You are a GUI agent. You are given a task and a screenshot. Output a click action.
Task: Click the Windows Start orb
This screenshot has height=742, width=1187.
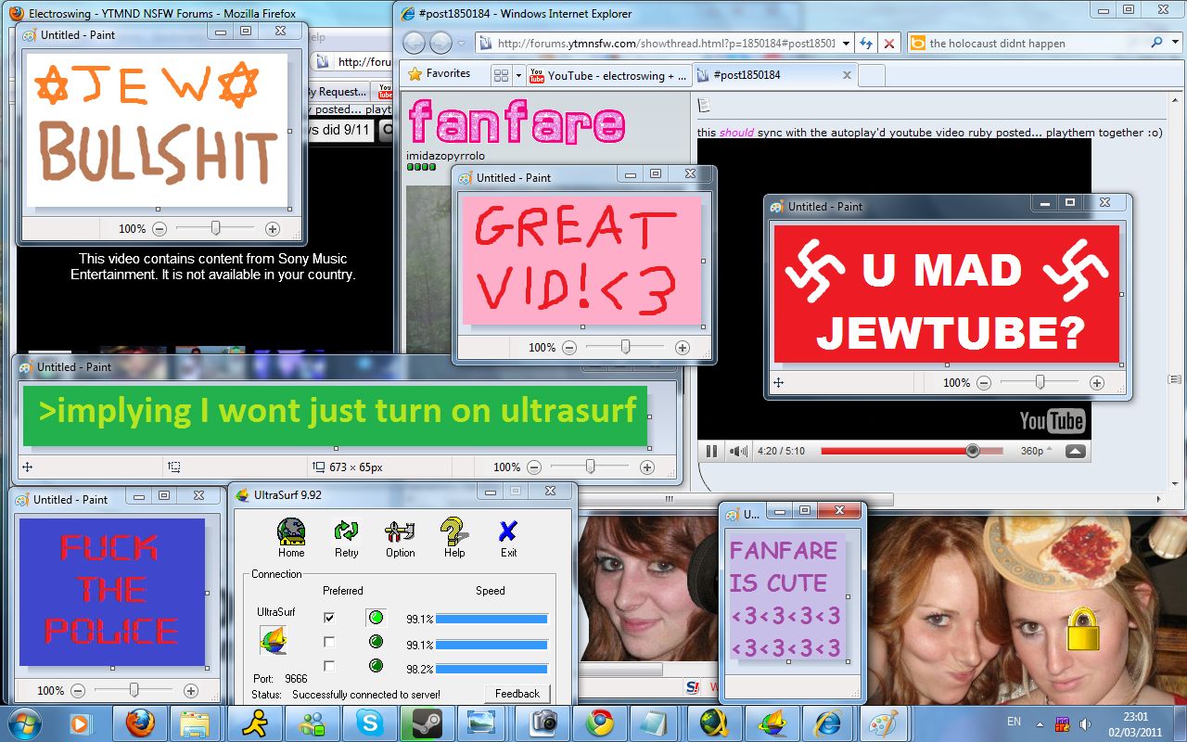[23, 723]
